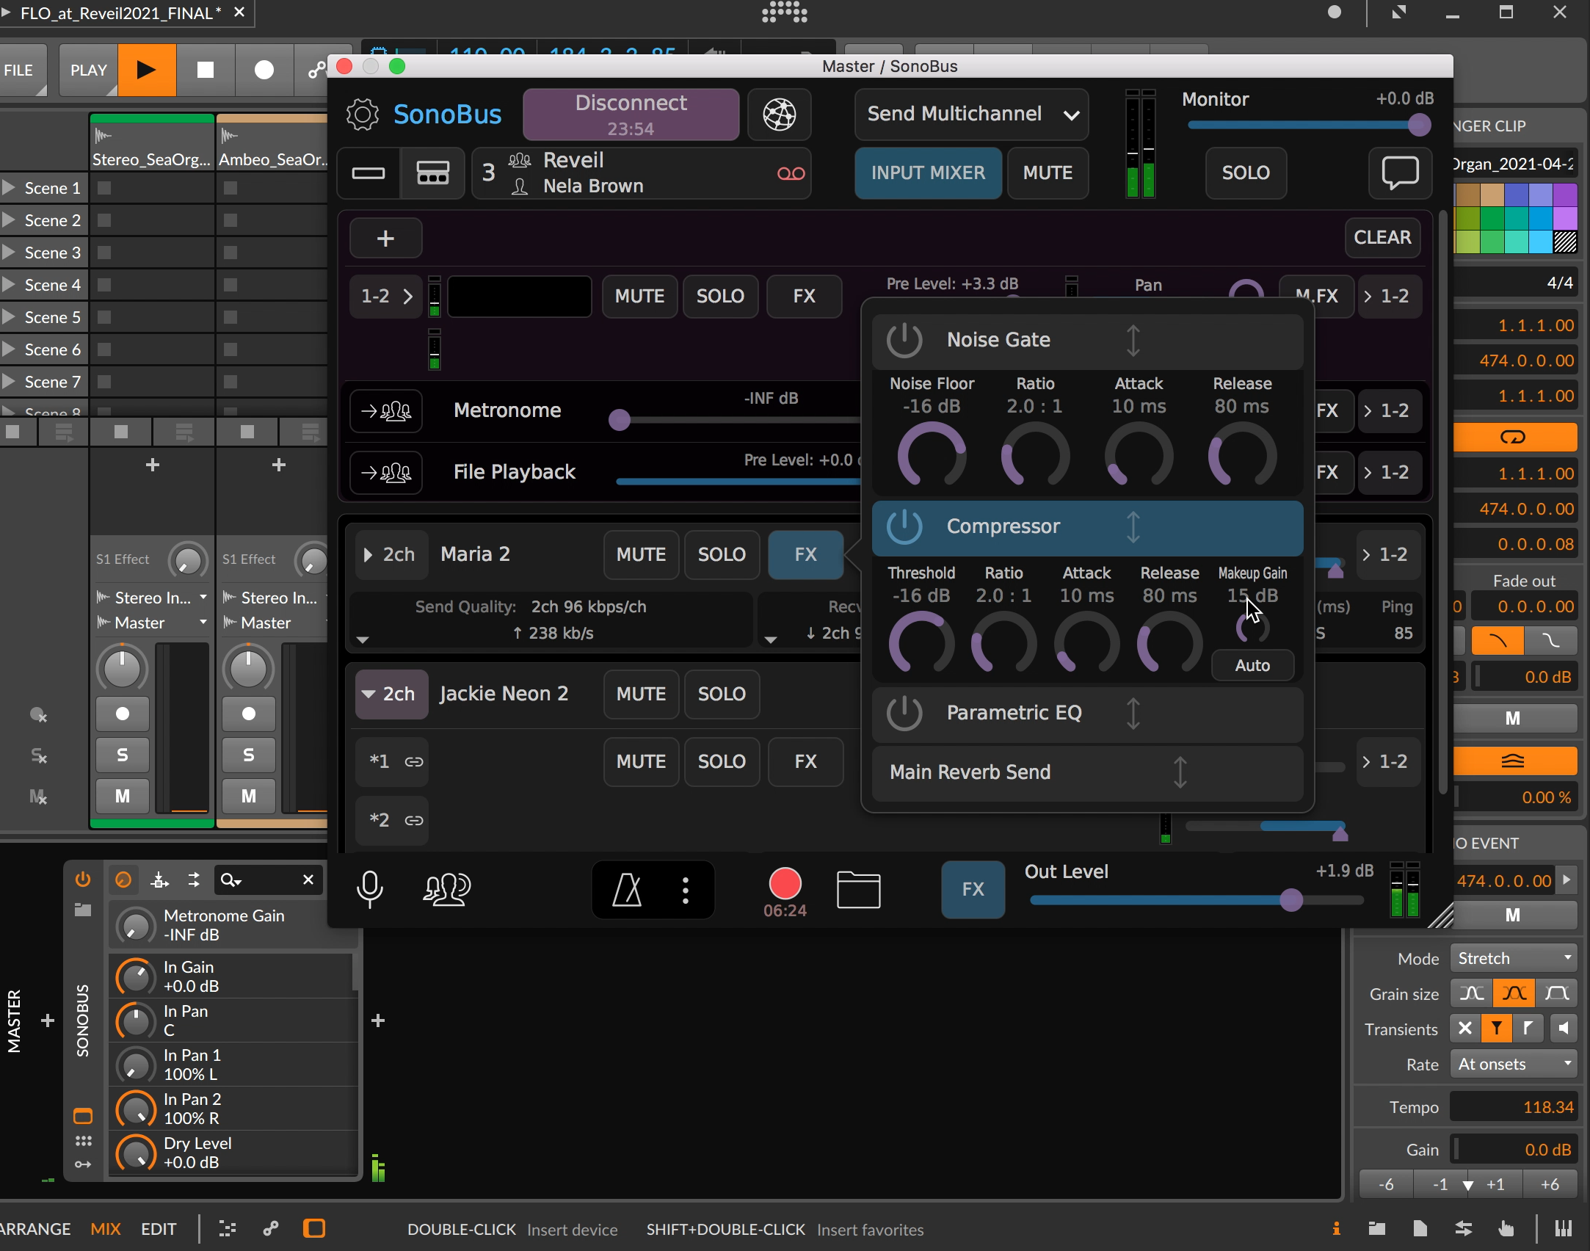Viewport: 1590px width, 1251px height.
Task: Enable the Parametric EQ power button
Action: click(904, 713)
